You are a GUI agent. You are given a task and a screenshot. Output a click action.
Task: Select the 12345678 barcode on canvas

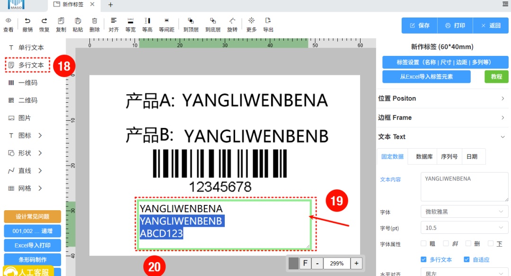(x=220, y=171)
